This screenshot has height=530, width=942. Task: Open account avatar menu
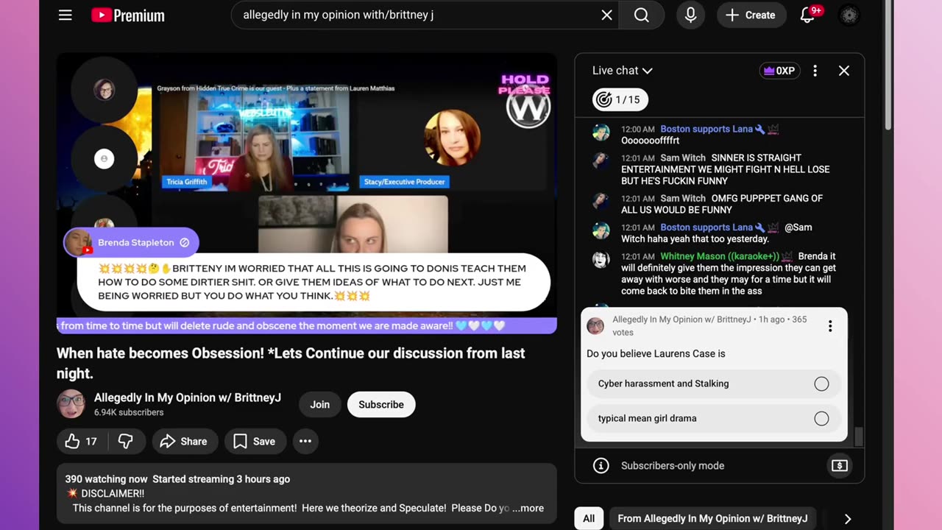tap(849, 15)
